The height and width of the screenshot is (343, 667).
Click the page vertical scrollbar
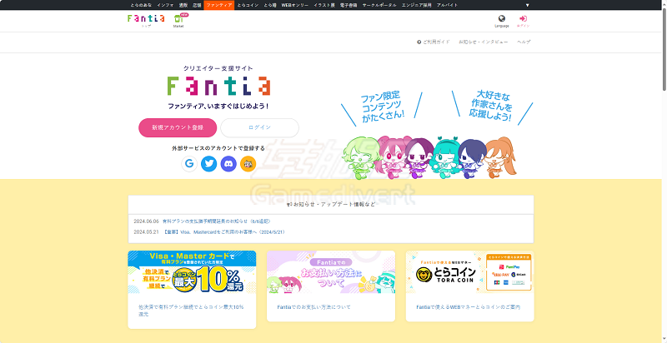click(663, 167)
